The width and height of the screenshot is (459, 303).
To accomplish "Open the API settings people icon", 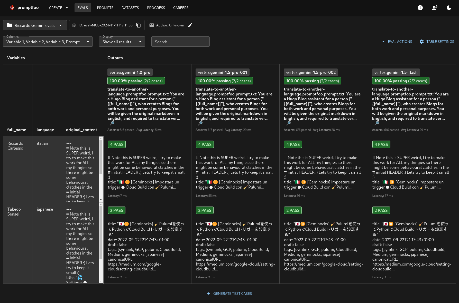I will tap(435, 8).
